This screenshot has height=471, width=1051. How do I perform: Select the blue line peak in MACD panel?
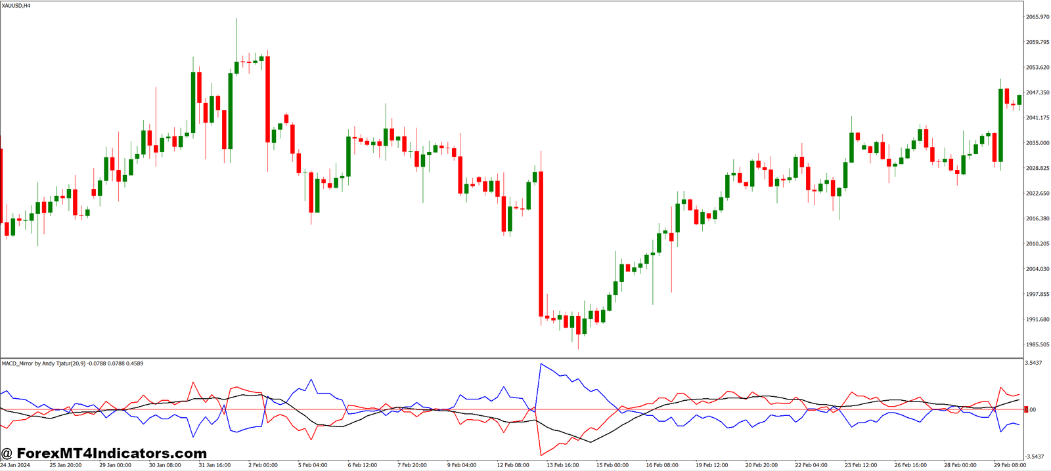541,364
